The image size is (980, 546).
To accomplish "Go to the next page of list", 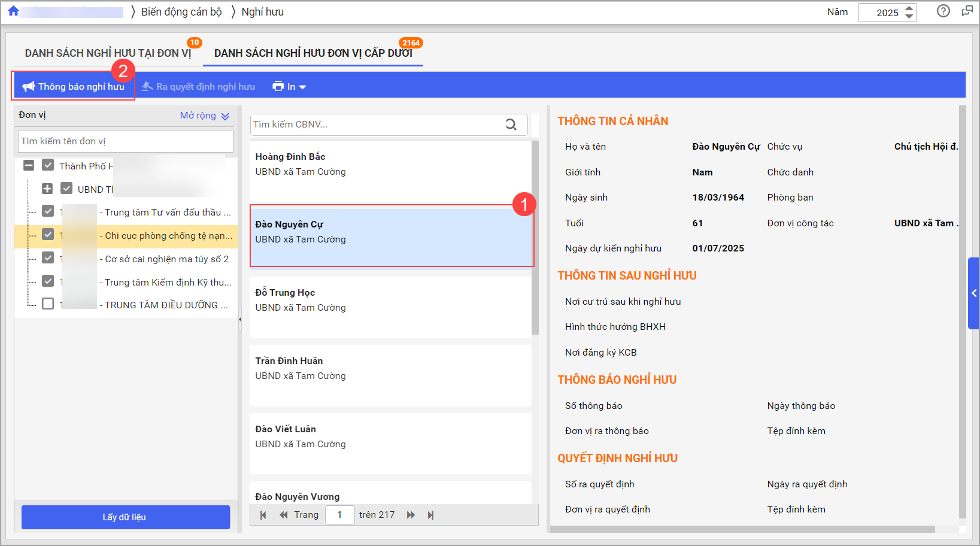I will tap(411, 515).
